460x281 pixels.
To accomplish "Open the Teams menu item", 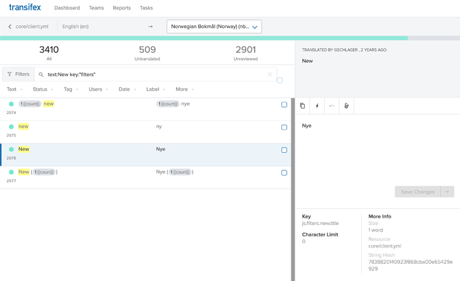I will pyautogui.click(x=97, y=8).
